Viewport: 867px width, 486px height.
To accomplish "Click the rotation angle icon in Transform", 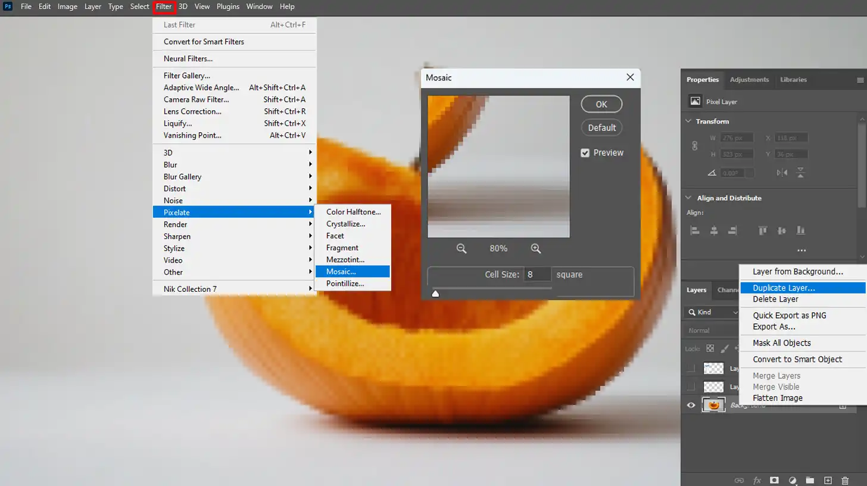I will coord(712,173).
